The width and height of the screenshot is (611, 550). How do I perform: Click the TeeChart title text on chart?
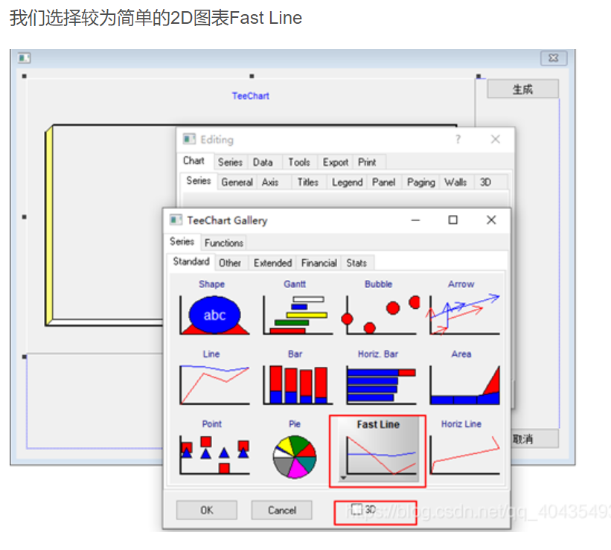pos(251,96)
